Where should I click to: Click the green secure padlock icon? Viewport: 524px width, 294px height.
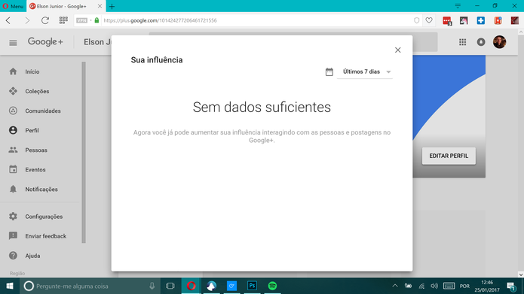tap(97, 20)
